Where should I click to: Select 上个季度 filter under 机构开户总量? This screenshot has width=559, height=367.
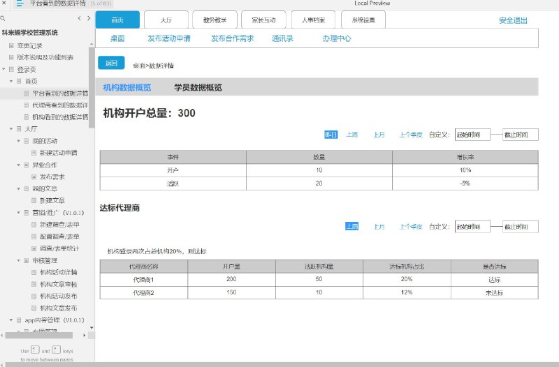point(410,135)
